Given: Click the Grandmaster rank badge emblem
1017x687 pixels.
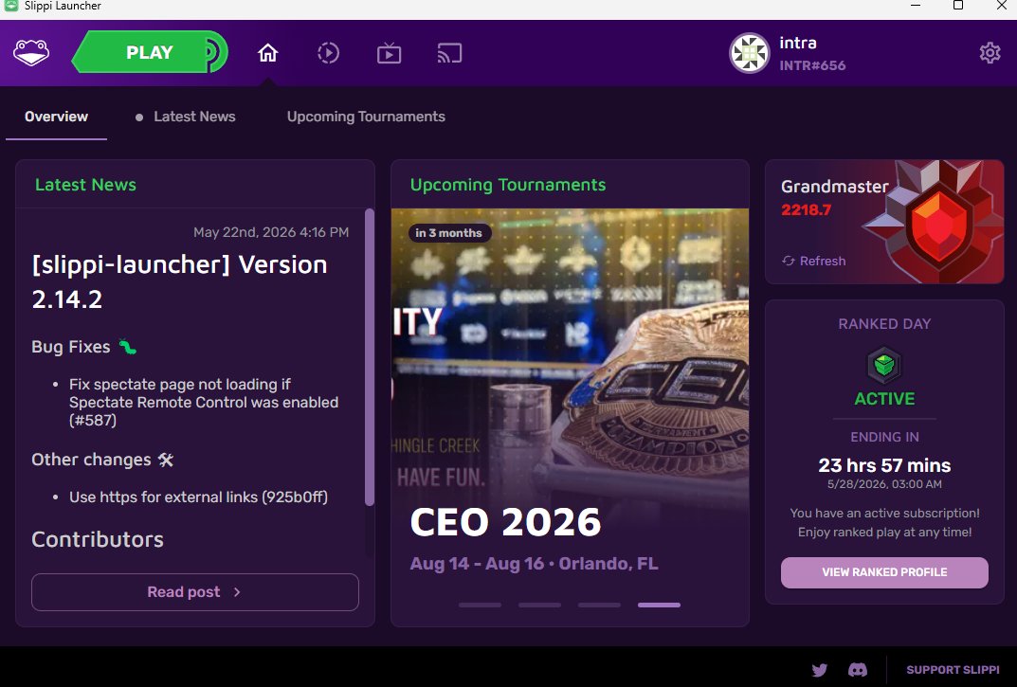Looking at the screenshot, I should [x=936, y=223].
